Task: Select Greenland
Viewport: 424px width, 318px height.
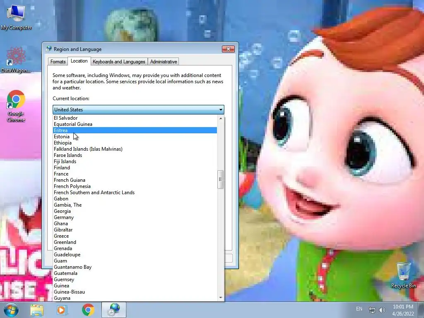Action: pos(135,242)
